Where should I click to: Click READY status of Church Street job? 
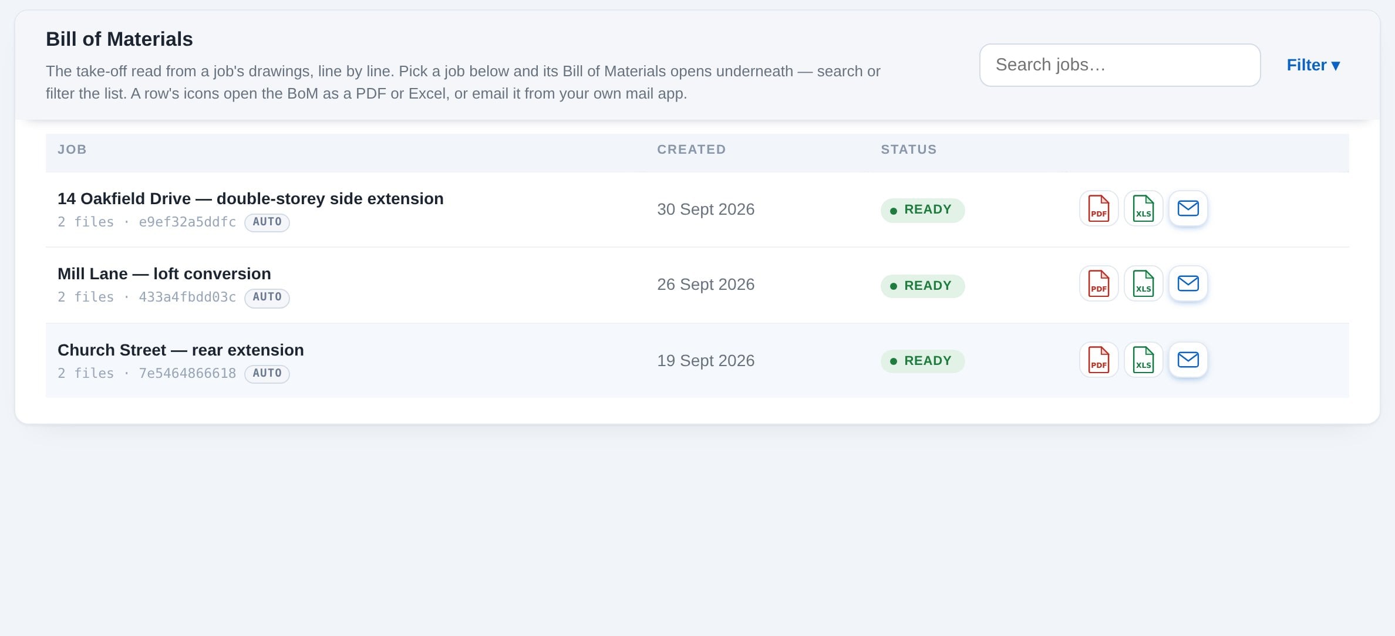(922, 361)
